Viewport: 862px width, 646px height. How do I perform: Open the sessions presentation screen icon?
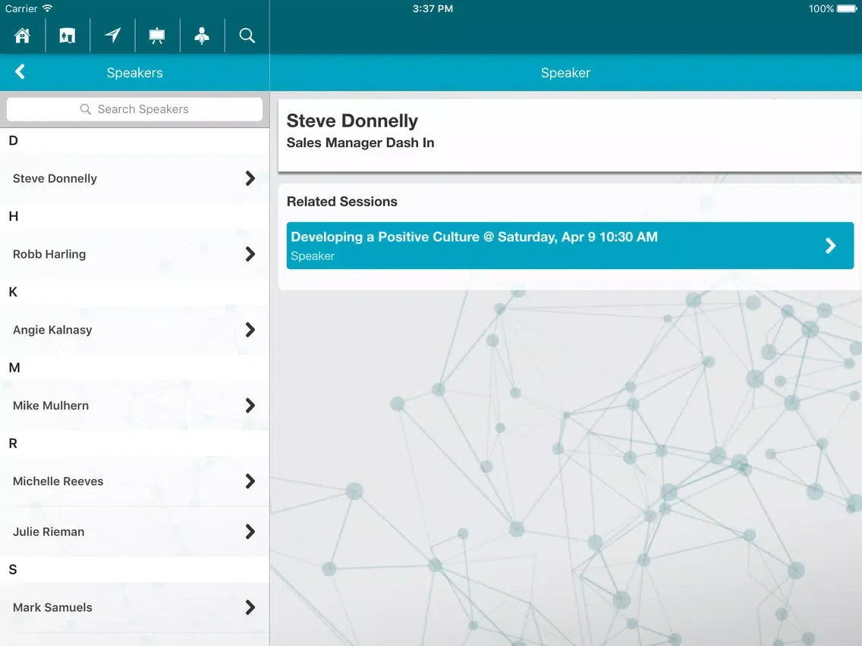click(156, 36)
